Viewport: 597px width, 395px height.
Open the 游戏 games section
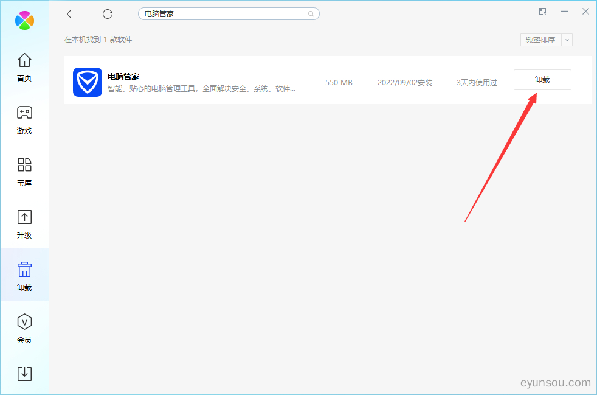(24, 120)
